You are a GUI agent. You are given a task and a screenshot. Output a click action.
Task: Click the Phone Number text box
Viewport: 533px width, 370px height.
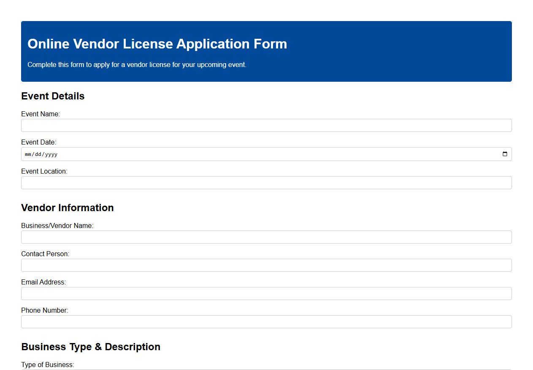pos(266,322)
